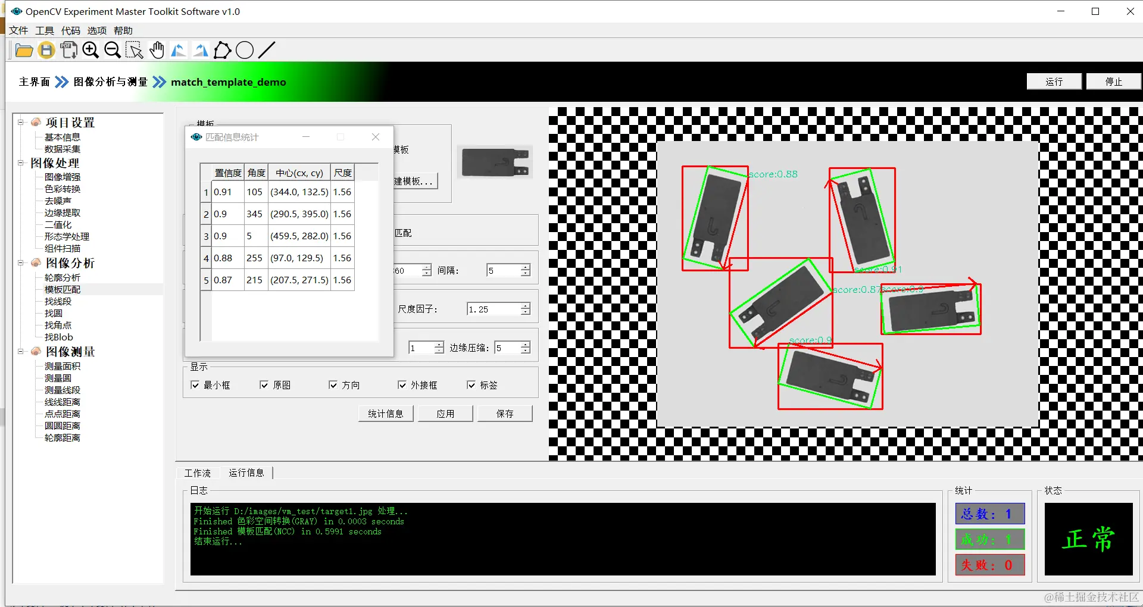This screenshot has height=607, width=1143.
Task: Collapse the 图像测量 tree section
Action: [21, 351]
